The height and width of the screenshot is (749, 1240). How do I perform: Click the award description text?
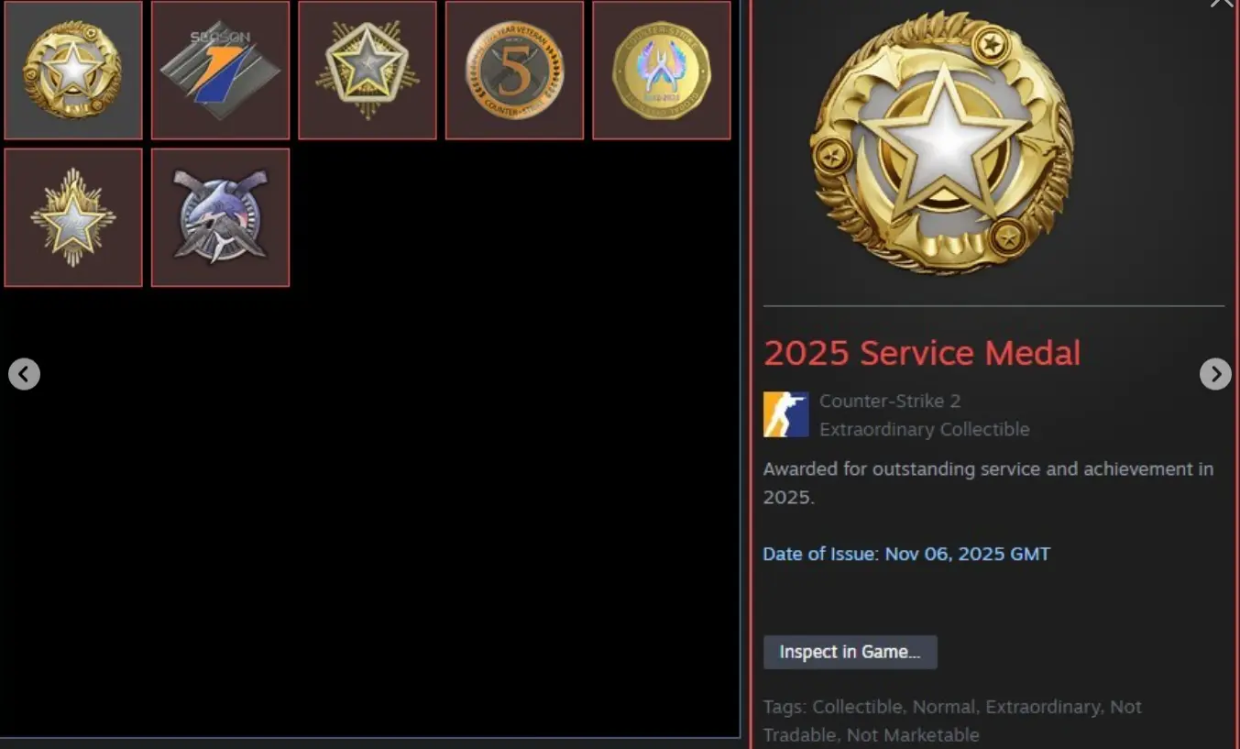[988, 482]
